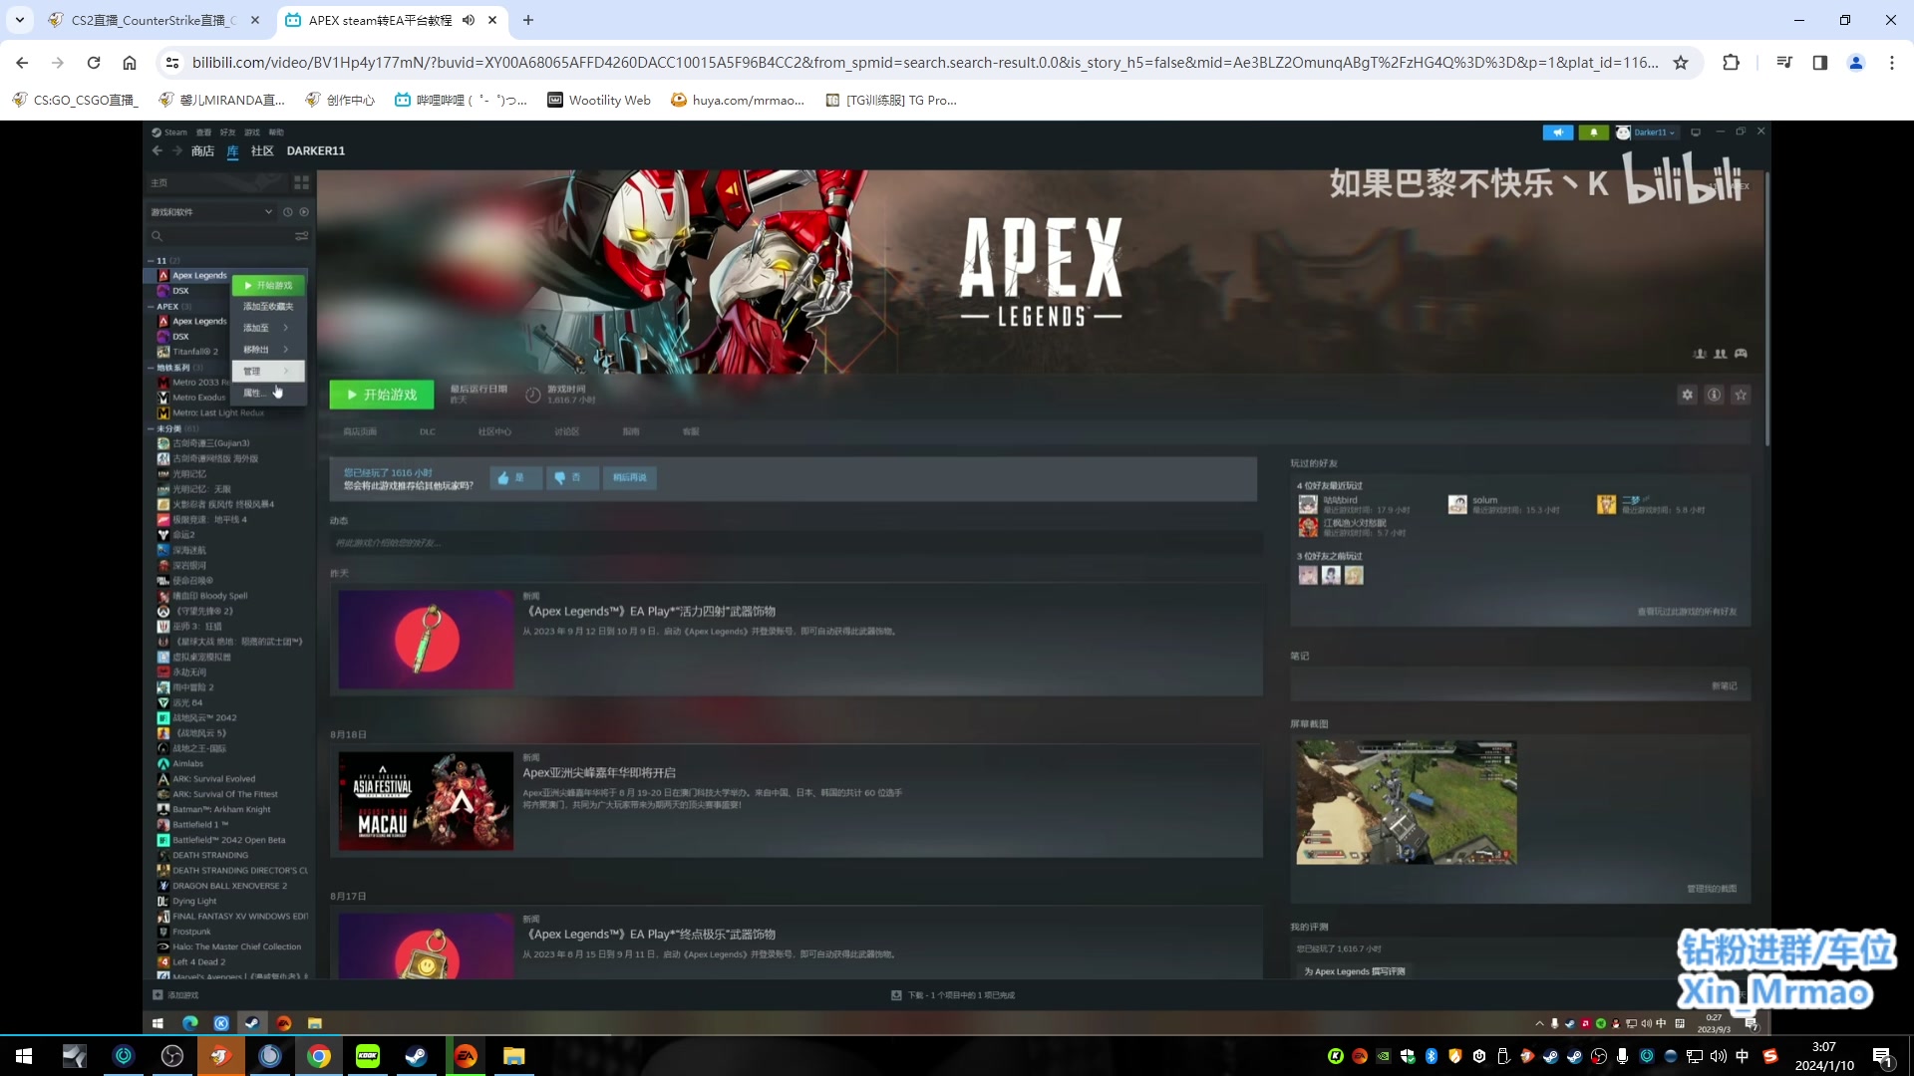
Task: Open the Apex Legends game info icon
Action: click(x=1714, y=396)
